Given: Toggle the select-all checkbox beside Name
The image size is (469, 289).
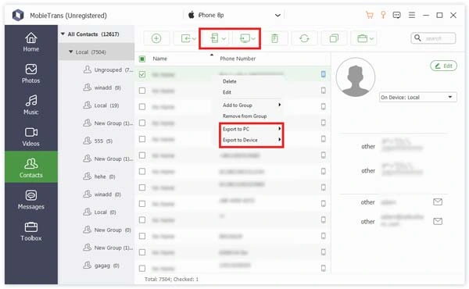Looking at the screenshot, I should (x=142, y=59).
